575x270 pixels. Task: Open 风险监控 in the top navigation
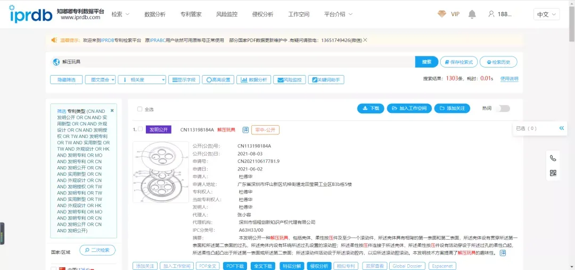coord(227,14)
